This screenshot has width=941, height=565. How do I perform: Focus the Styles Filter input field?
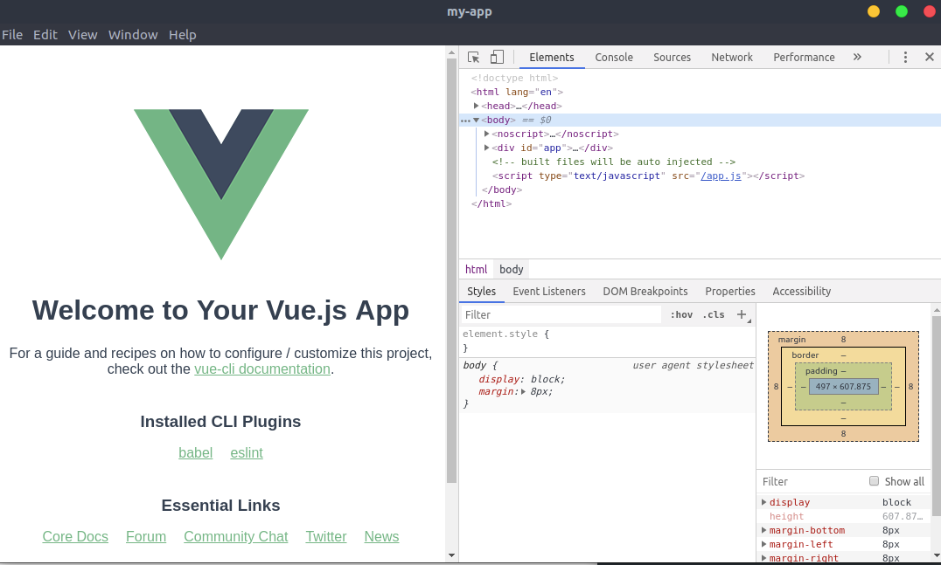[x=561, y=314]
